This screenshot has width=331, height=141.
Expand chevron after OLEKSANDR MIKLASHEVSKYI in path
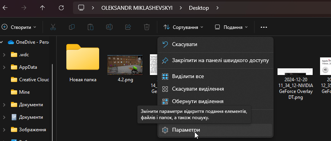[181, 8]
